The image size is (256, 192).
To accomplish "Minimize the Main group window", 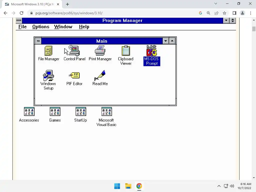I will click(x=166, y=41).
